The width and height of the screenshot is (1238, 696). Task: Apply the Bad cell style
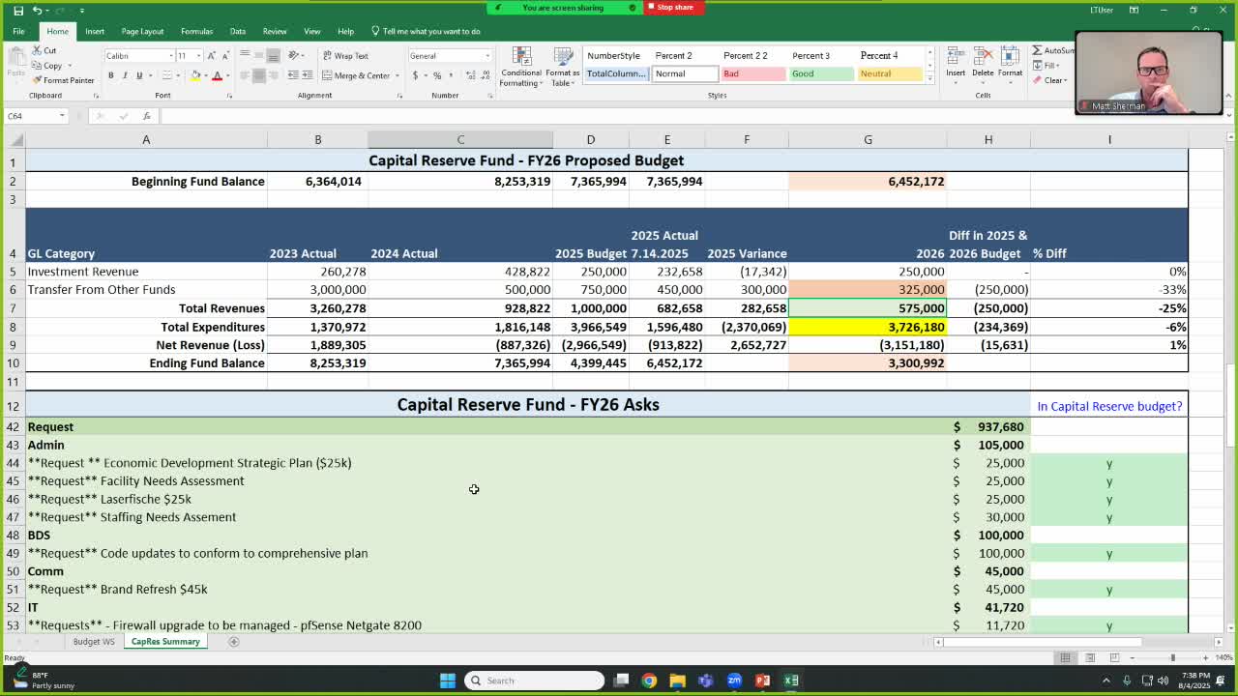point(751,73)
